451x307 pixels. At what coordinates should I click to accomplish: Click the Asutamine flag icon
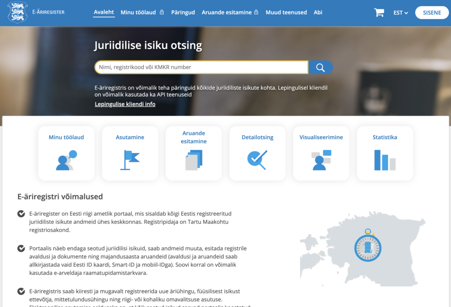(130, 160)
